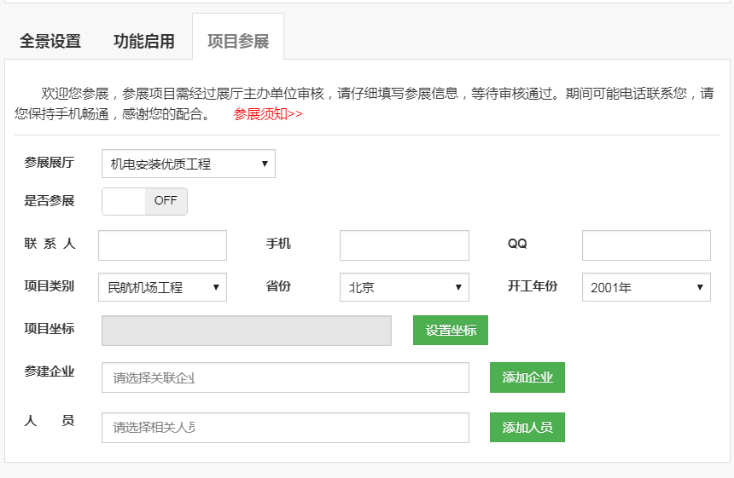The height and width of the screenshot is (478, 734).
Task: Click the arrow on 参展展厅 select box
Action: (265, 164)
